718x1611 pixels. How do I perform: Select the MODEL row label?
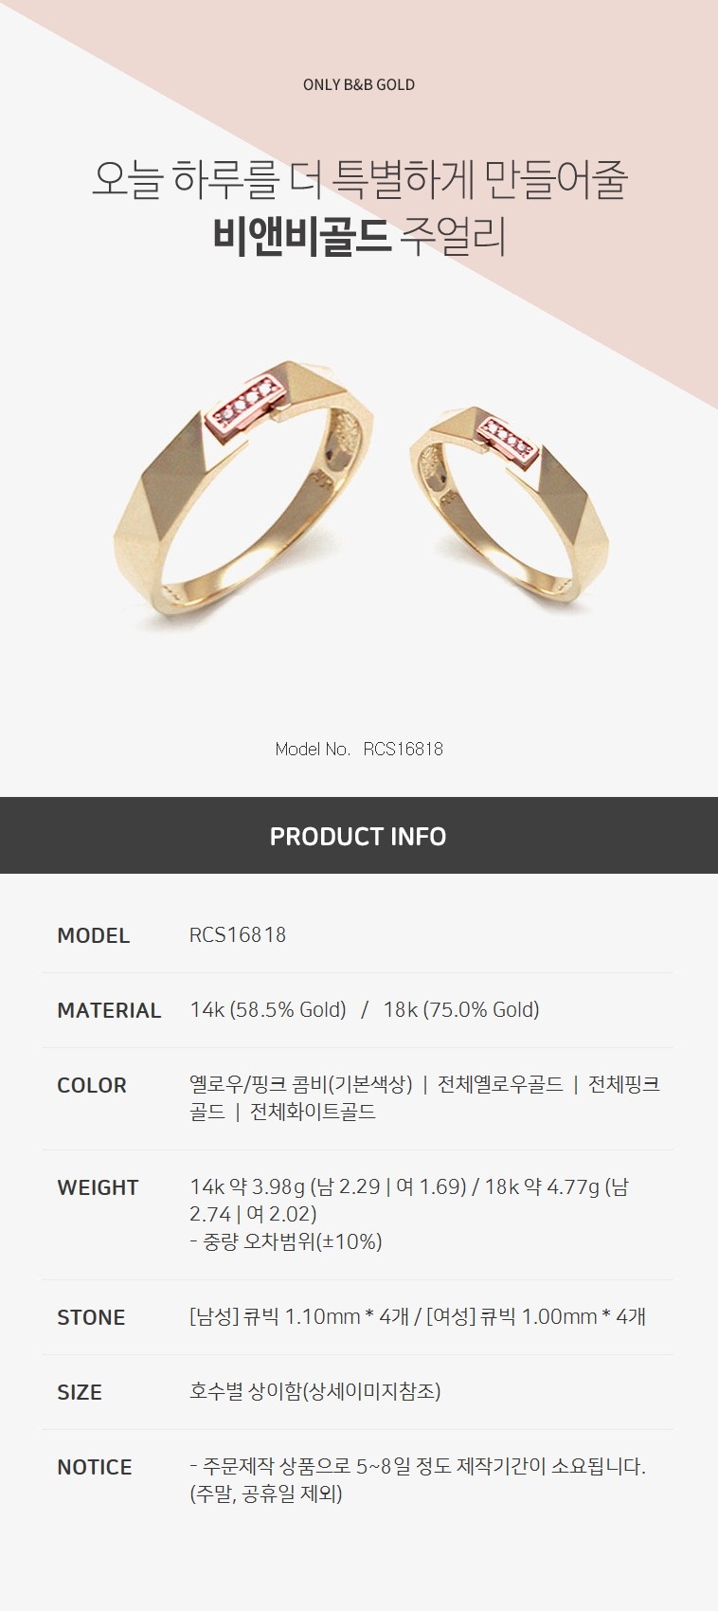pyautogui.click(x=93, y=935)
